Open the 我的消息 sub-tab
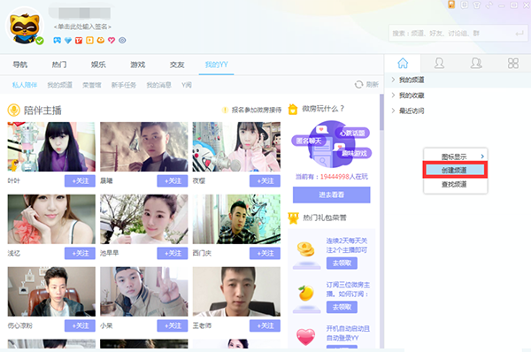The width and height of the screenshot is (531, 352). pyautogui.click(x=158, y=85)
